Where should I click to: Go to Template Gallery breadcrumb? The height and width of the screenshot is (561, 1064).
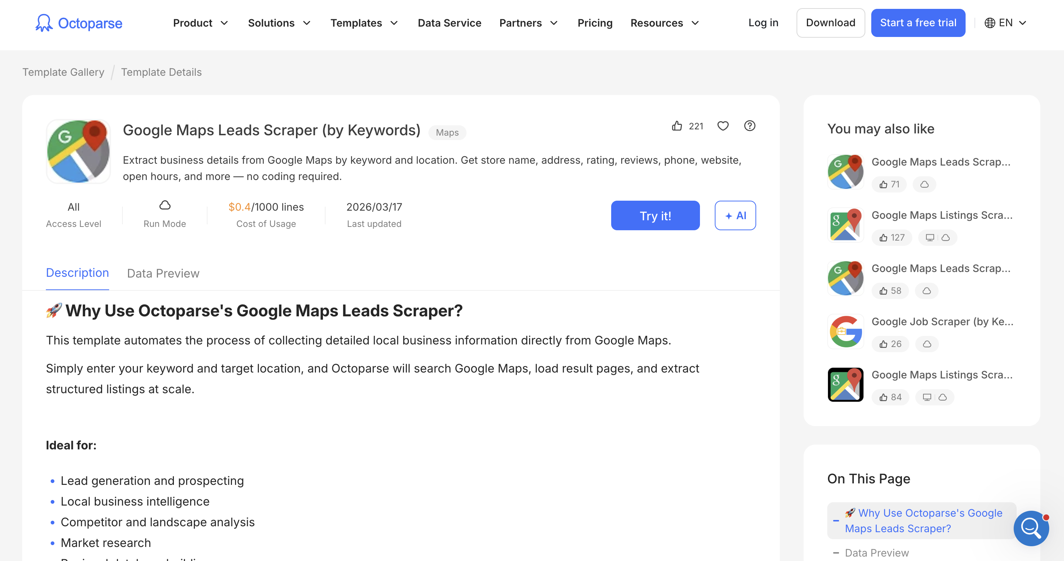tap(63, 72)
